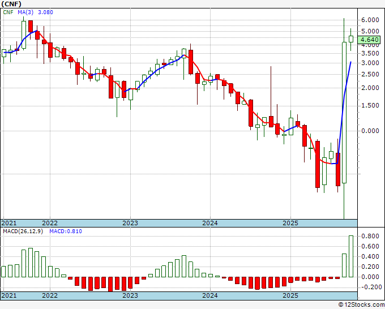Click the (CNF) chart title
Viewport: 385px width, 309px height.
pyautogui.click(x=11, y=4)
